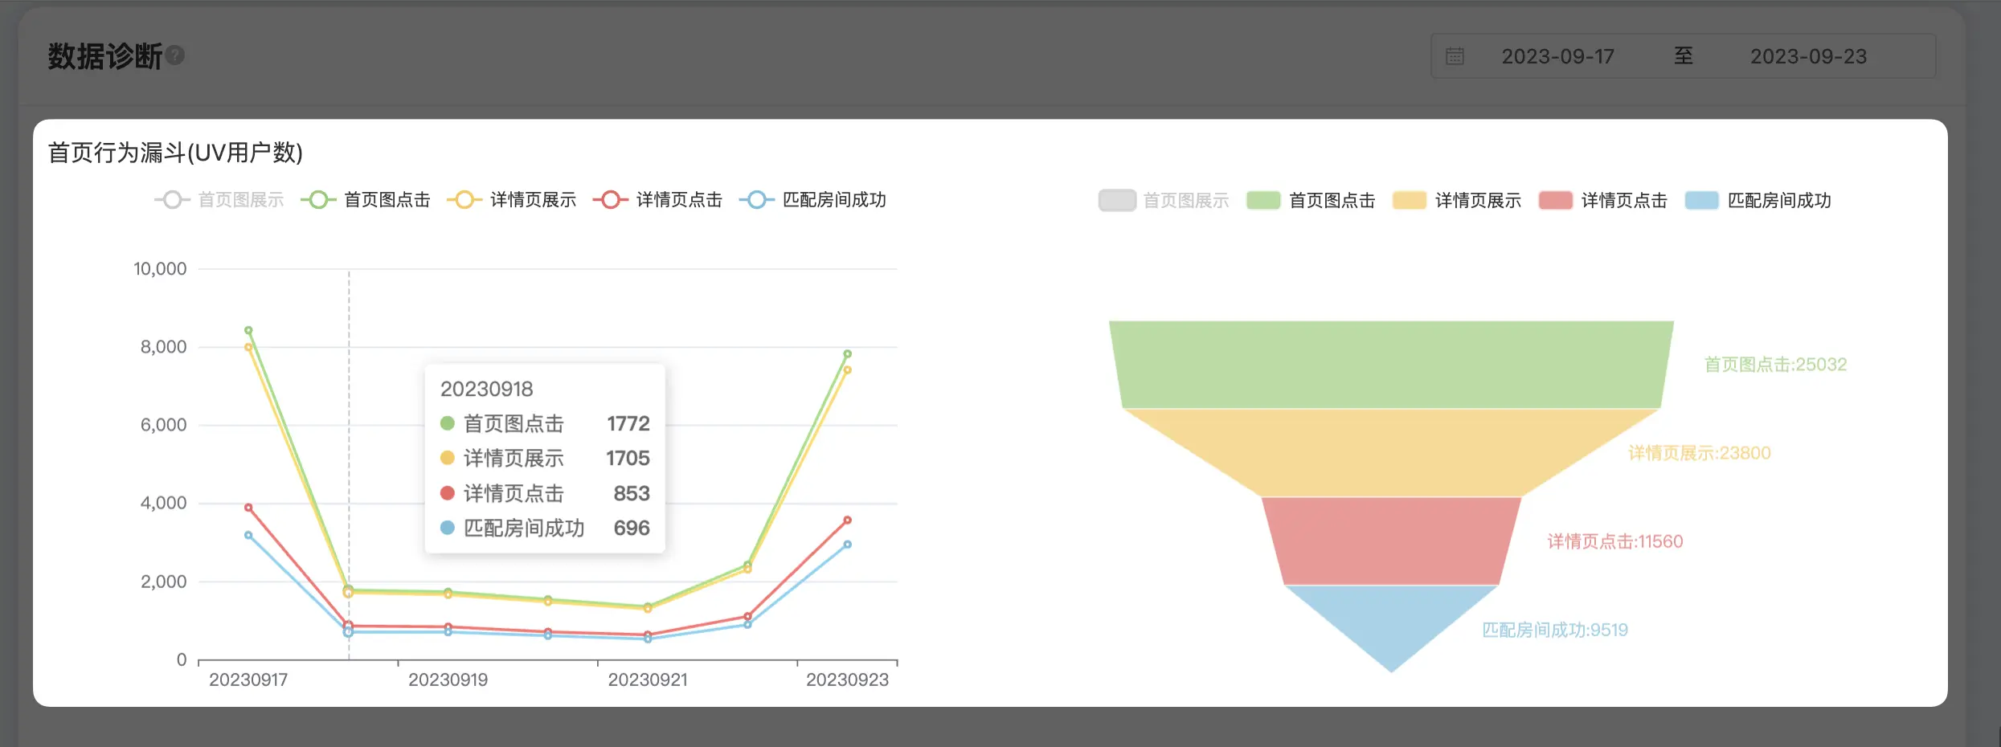Click tooltip value 696 for 匹配房间成功
The height and width of the screenshot is (747, 2001).
(x=632, y=528)
